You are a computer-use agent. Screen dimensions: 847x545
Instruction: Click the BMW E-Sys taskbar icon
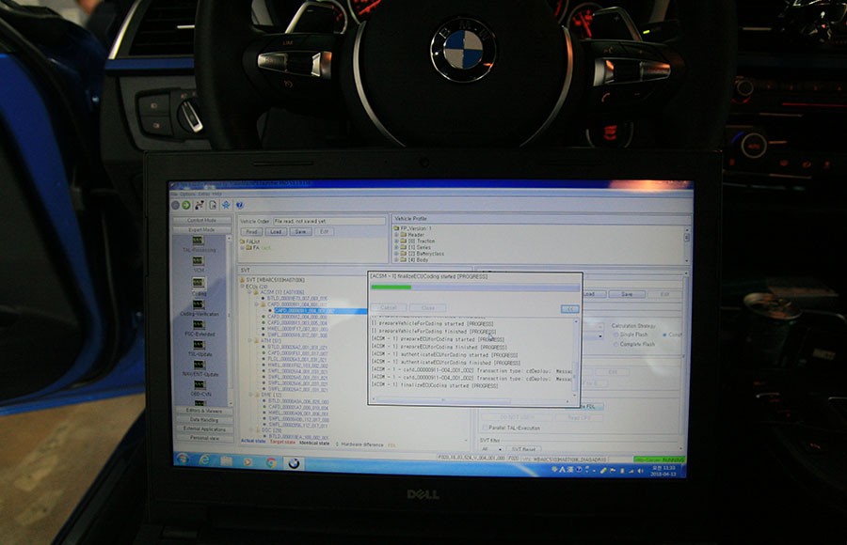click(294, 462)
